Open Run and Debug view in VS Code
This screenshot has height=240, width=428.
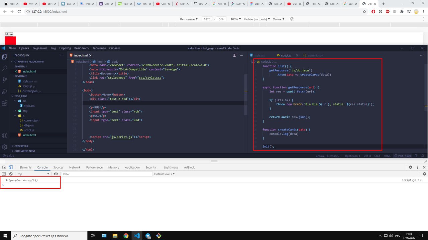(x=5, y=91)
